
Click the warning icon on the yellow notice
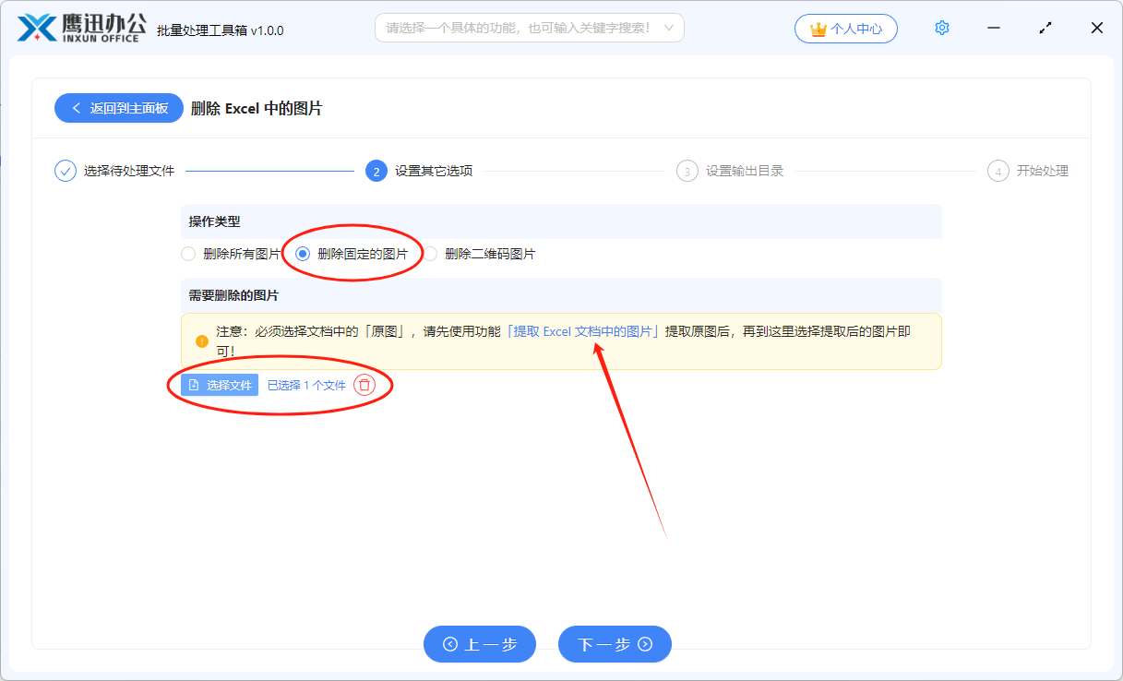point(202,340)
